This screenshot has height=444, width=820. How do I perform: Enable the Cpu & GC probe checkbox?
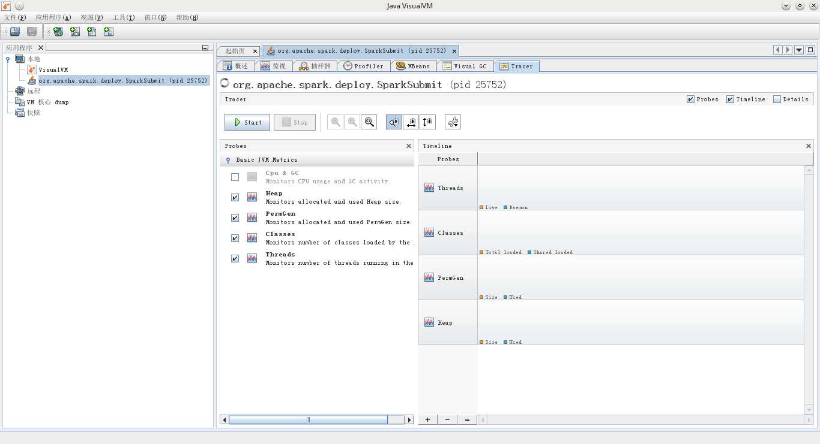(x=235, y=177)
